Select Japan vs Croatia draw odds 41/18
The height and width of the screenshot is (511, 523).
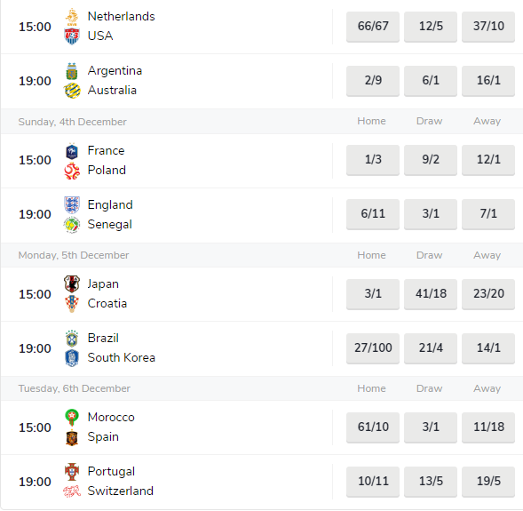pos(431,294)
